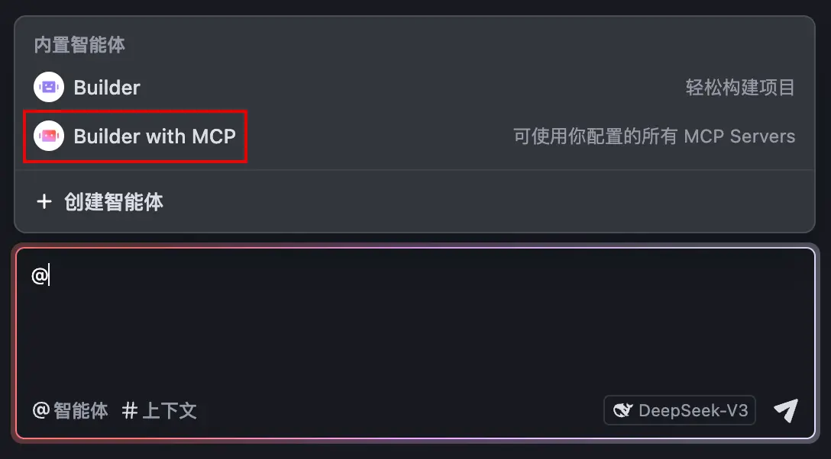The width and height of the screenshot is (831, 459).
Task: Click the pink Builder with MCP robot icon
Action: pos(49,136)
